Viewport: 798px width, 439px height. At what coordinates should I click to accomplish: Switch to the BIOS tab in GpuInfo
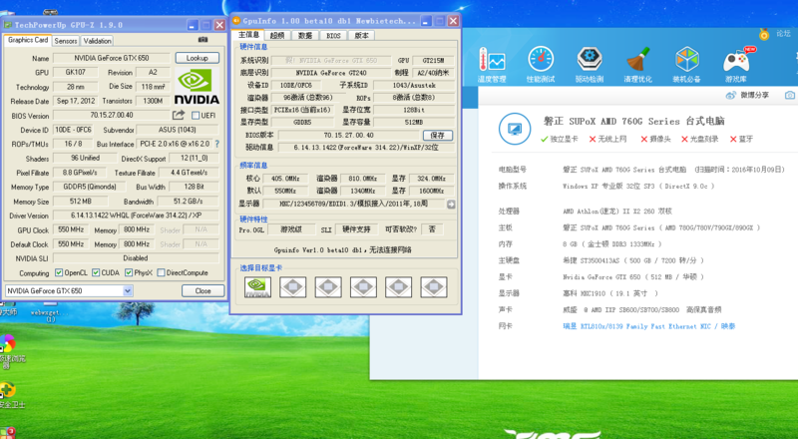click(333, 35)
